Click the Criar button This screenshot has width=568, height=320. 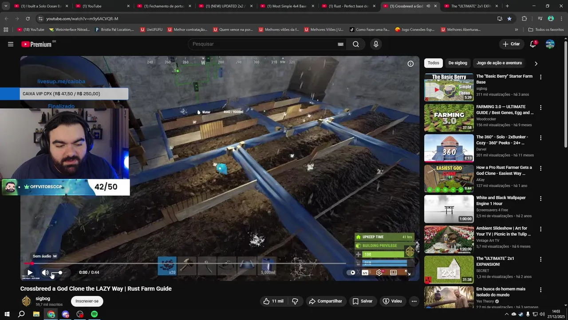click(x=511, y=44)
